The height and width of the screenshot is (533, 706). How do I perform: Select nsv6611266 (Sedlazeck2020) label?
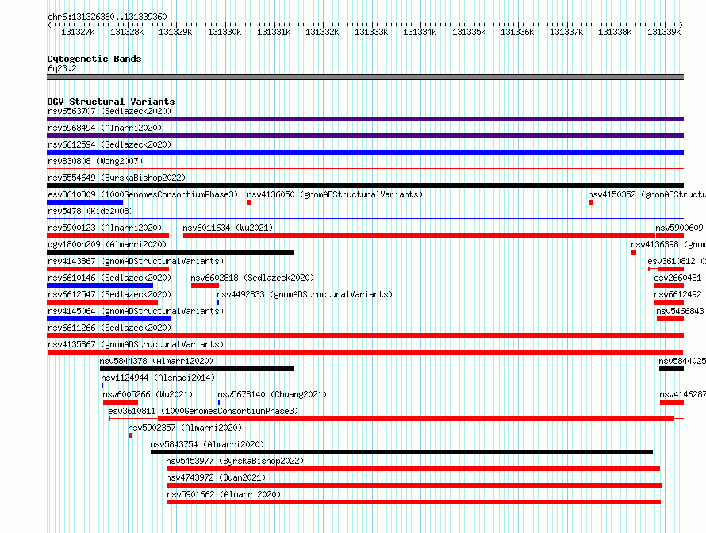109,328
